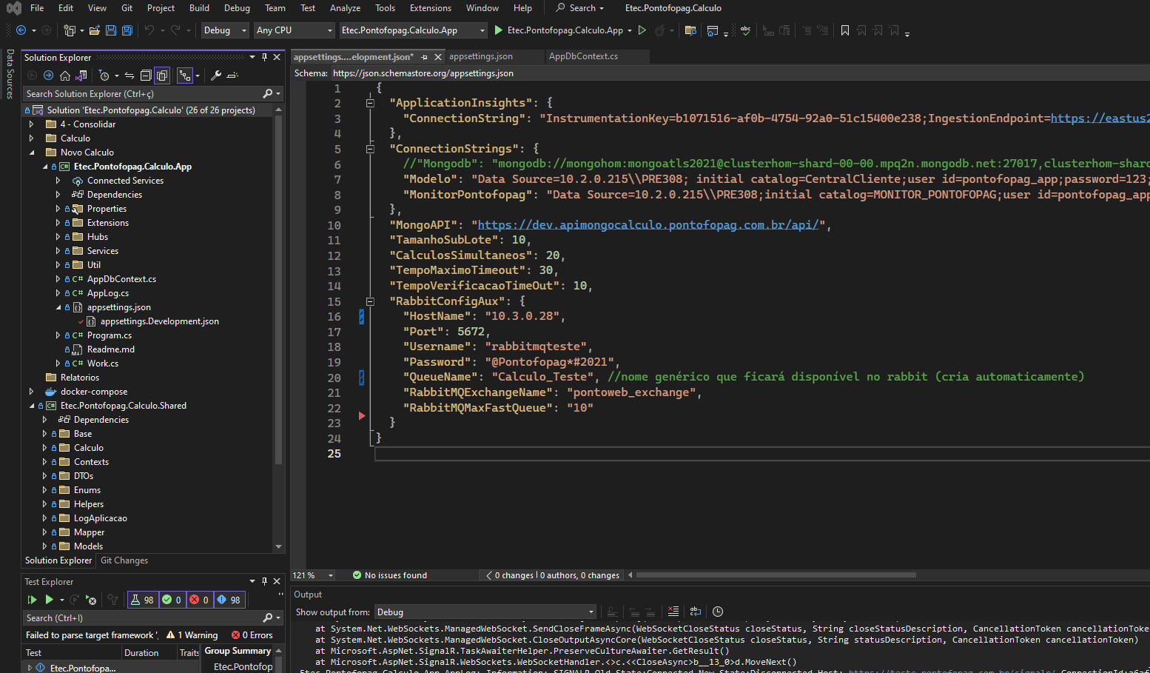
Task: Open the Any CPU platform dropdown
Action: (295, 30)
